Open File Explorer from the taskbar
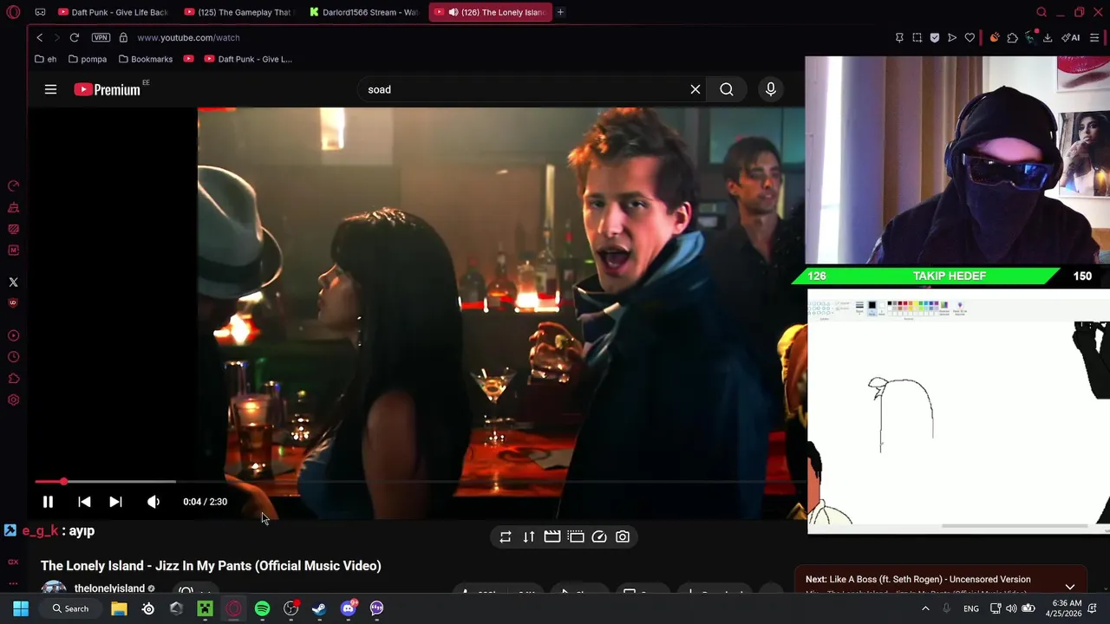This screenshot has width=1110, height=624. point(119,608)
